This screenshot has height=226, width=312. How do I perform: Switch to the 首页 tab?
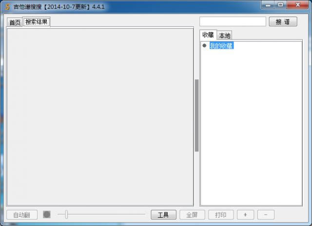click(x=15, y=22)
